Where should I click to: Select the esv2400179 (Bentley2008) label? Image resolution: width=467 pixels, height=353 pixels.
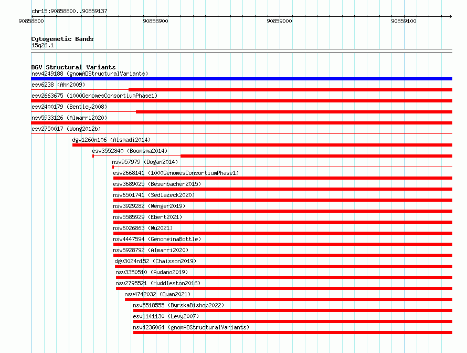click(69, 107)
